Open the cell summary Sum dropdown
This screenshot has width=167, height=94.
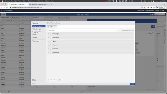[24, 17]
